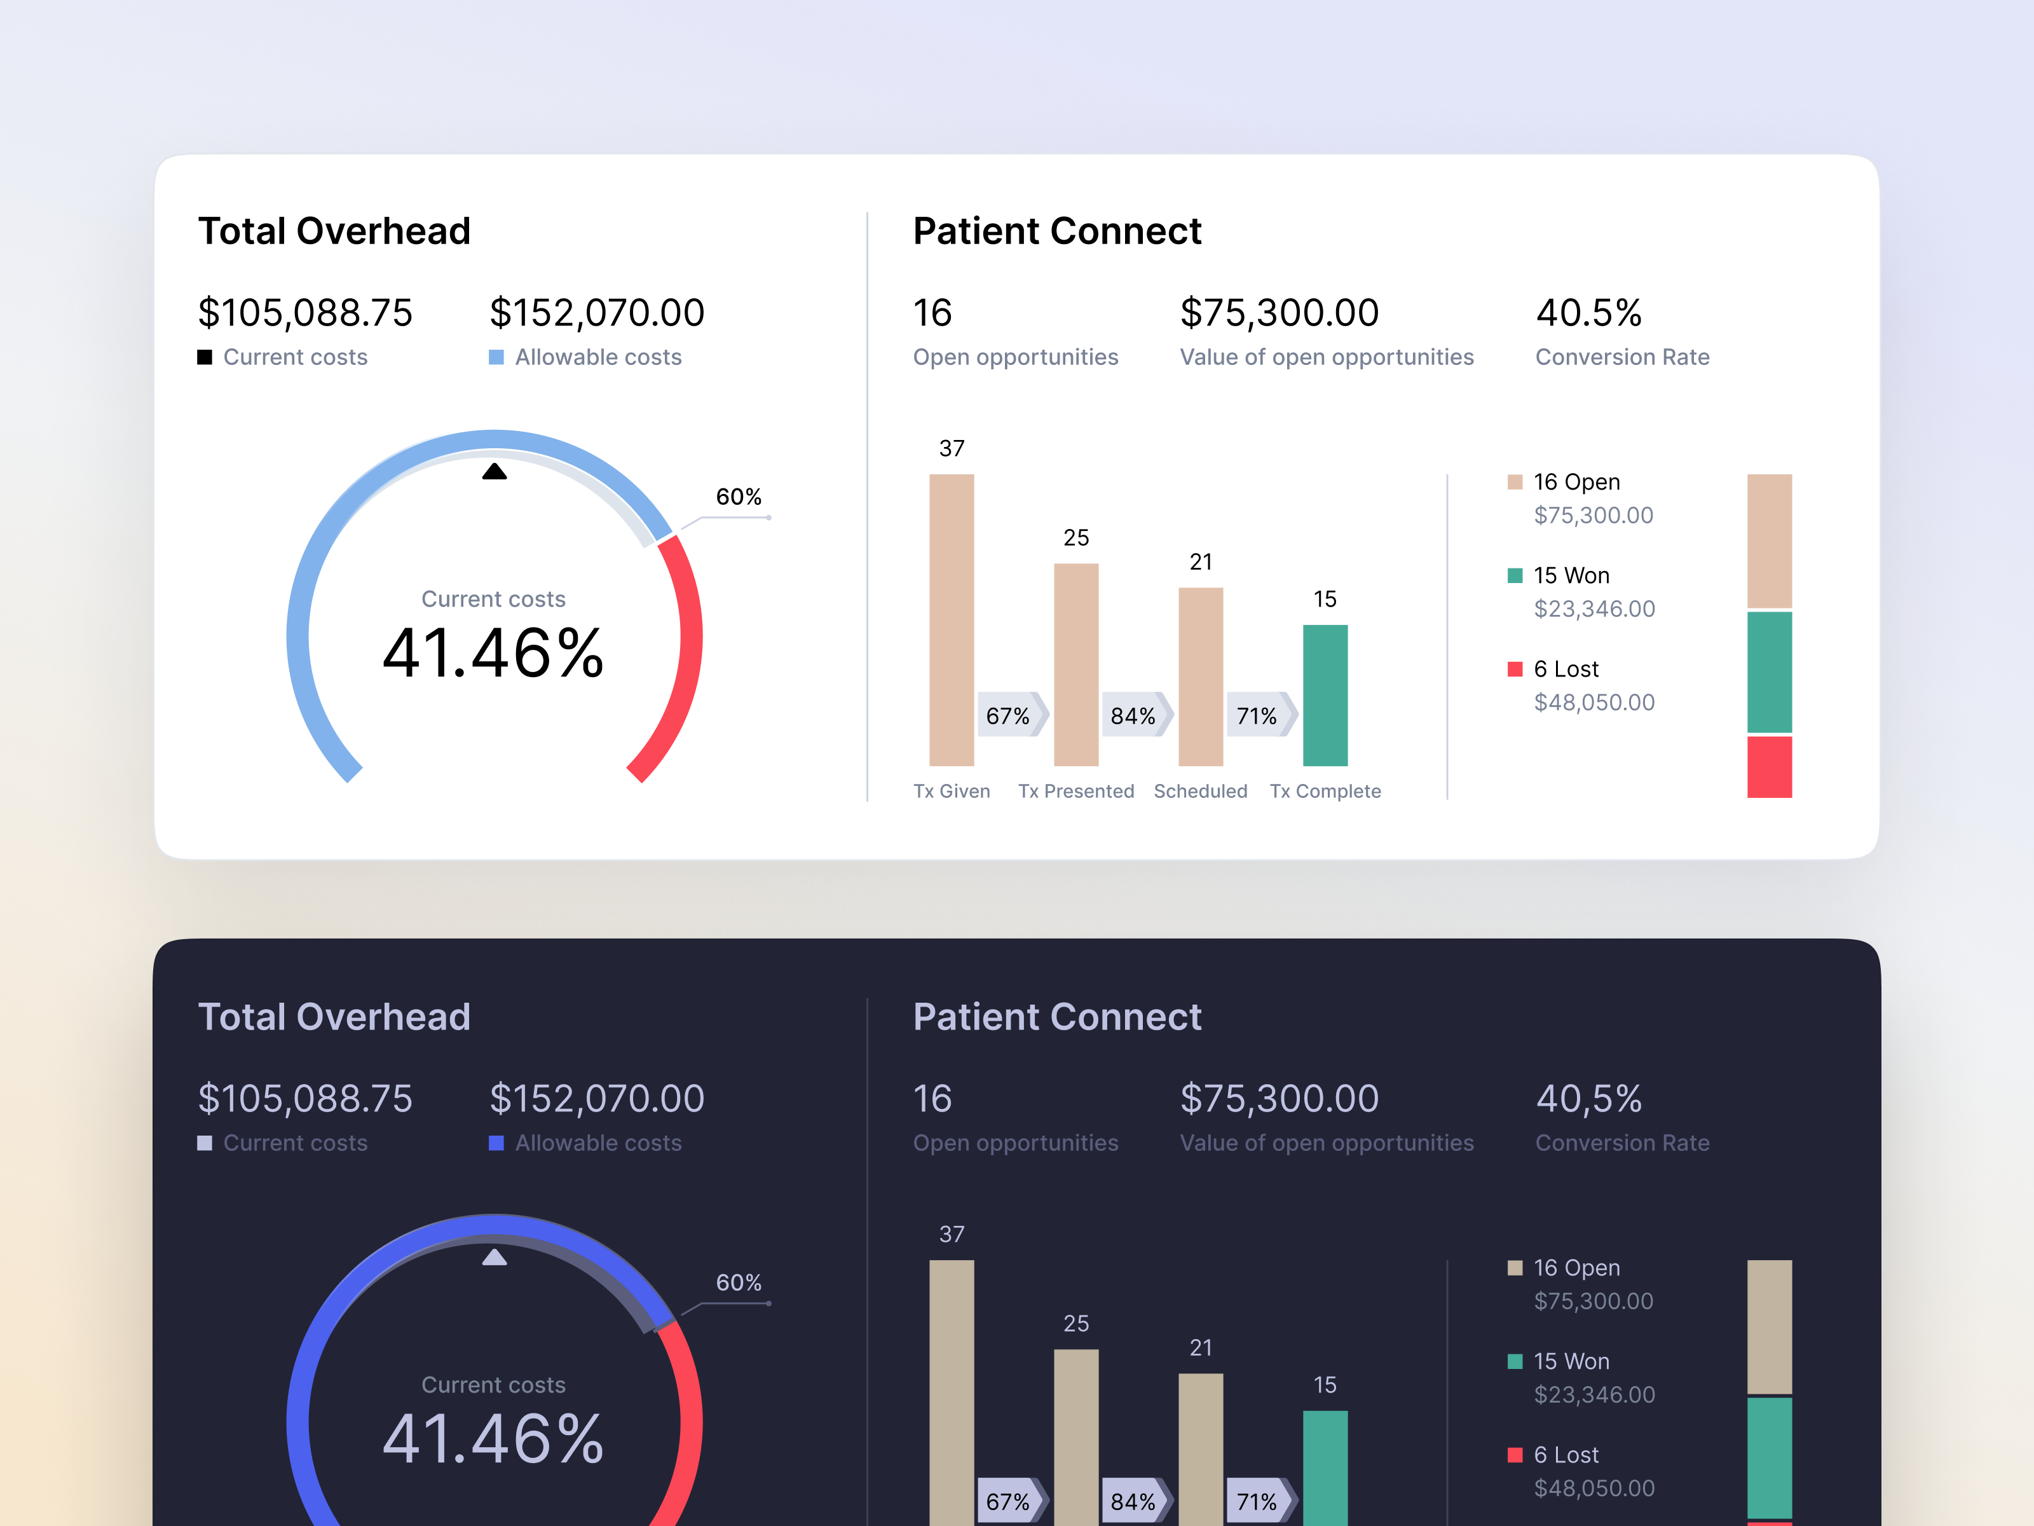Click the black gauge pointer triangle in light card
The image size is (2034, 1526).
495,472
